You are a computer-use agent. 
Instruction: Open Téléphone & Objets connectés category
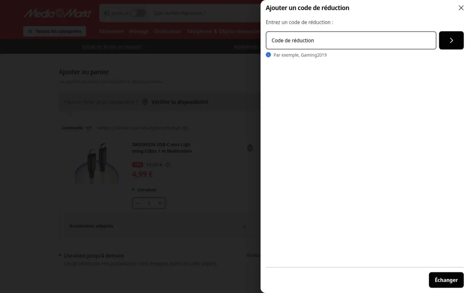[x=224, y=32]
